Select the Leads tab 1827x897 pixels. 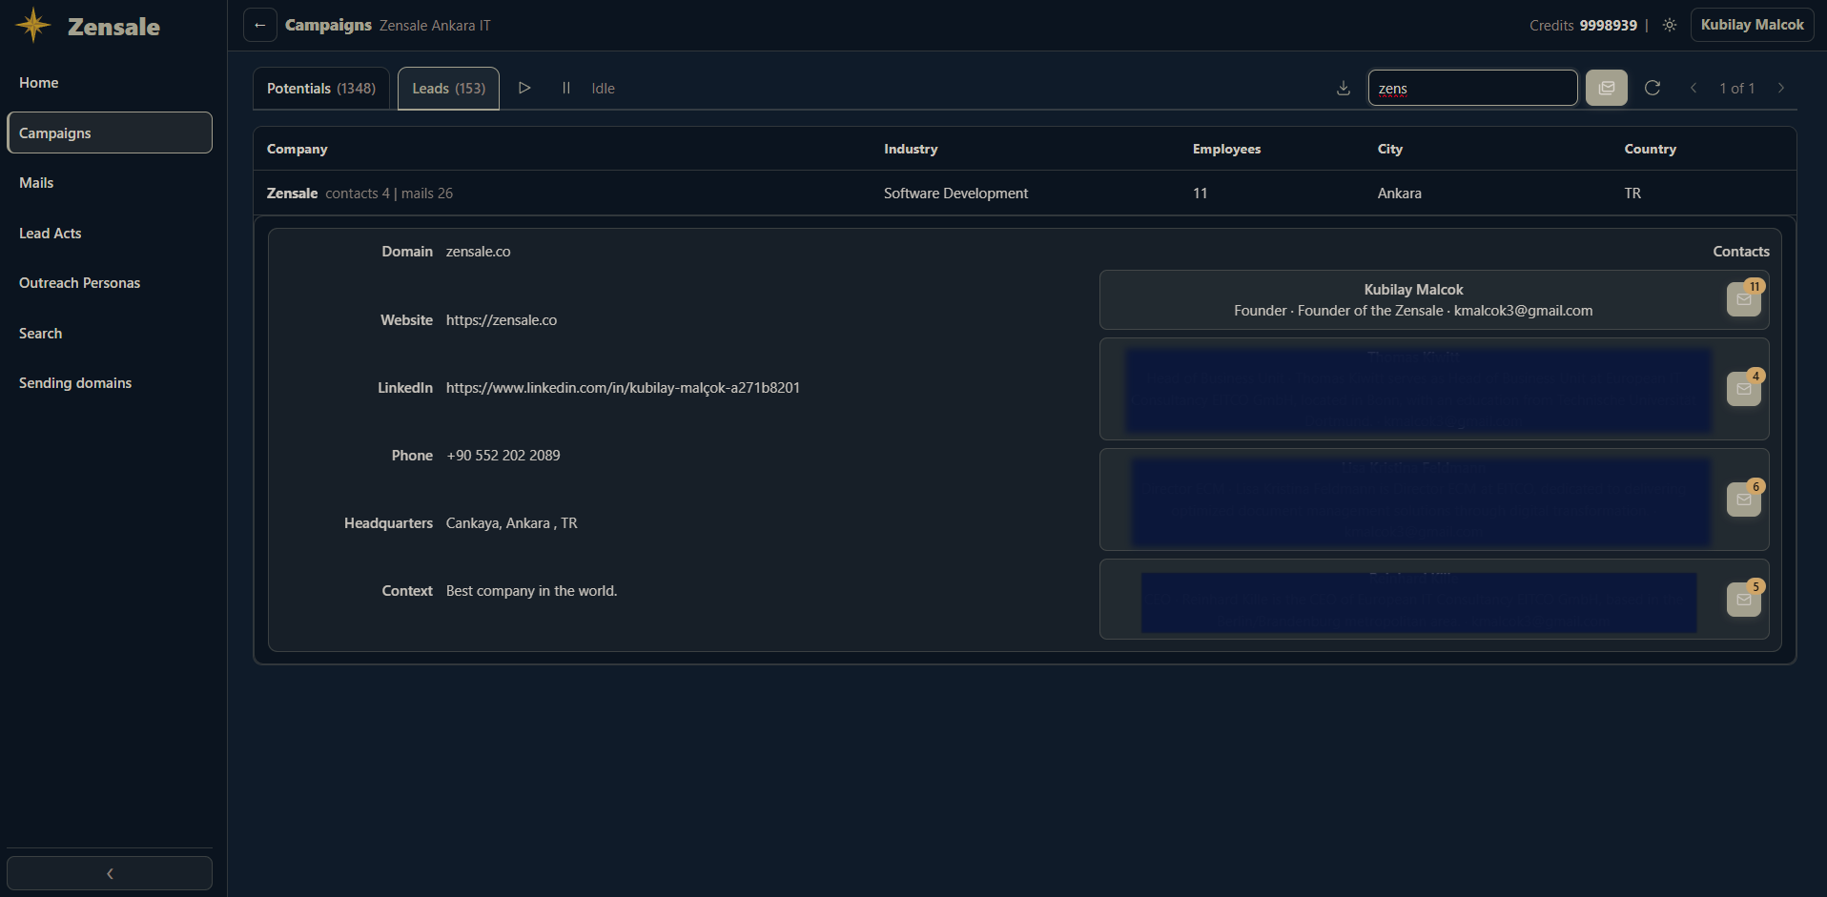(448, 88)
